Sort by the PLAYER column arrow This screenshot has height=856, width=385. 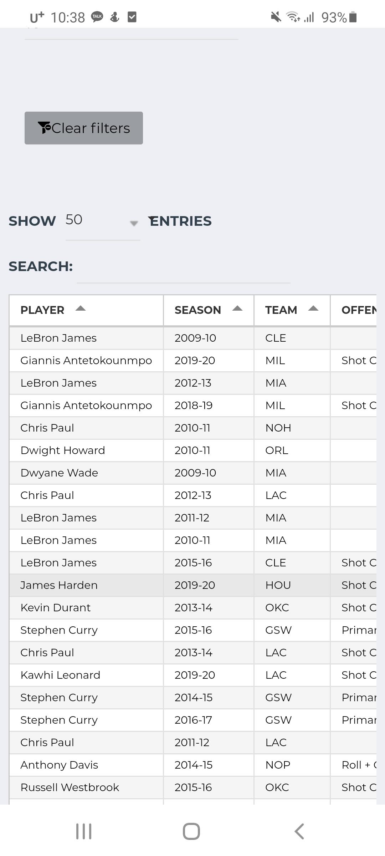coord(81,309)
